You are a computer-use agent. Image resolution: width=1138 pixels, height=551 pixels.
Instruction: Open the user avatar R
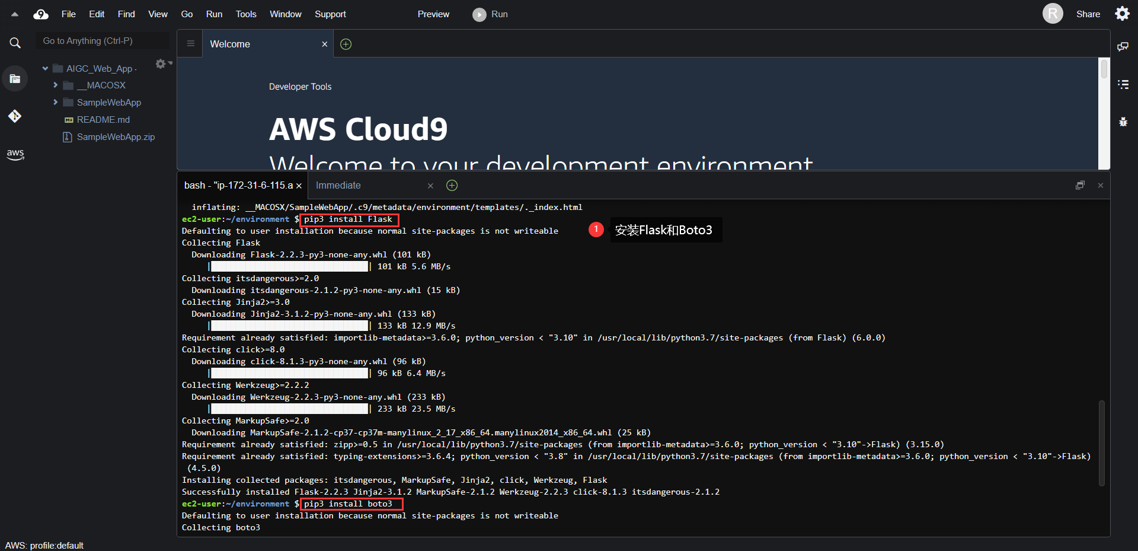[1053, 14]
